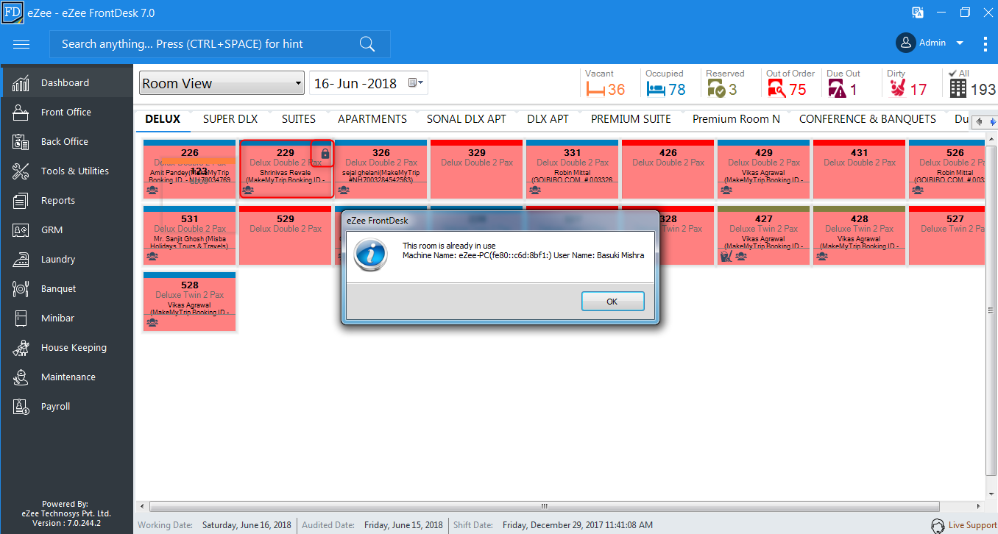Select room 427 tile
This screenshot has width=998, height=534.
pos(764,235)
